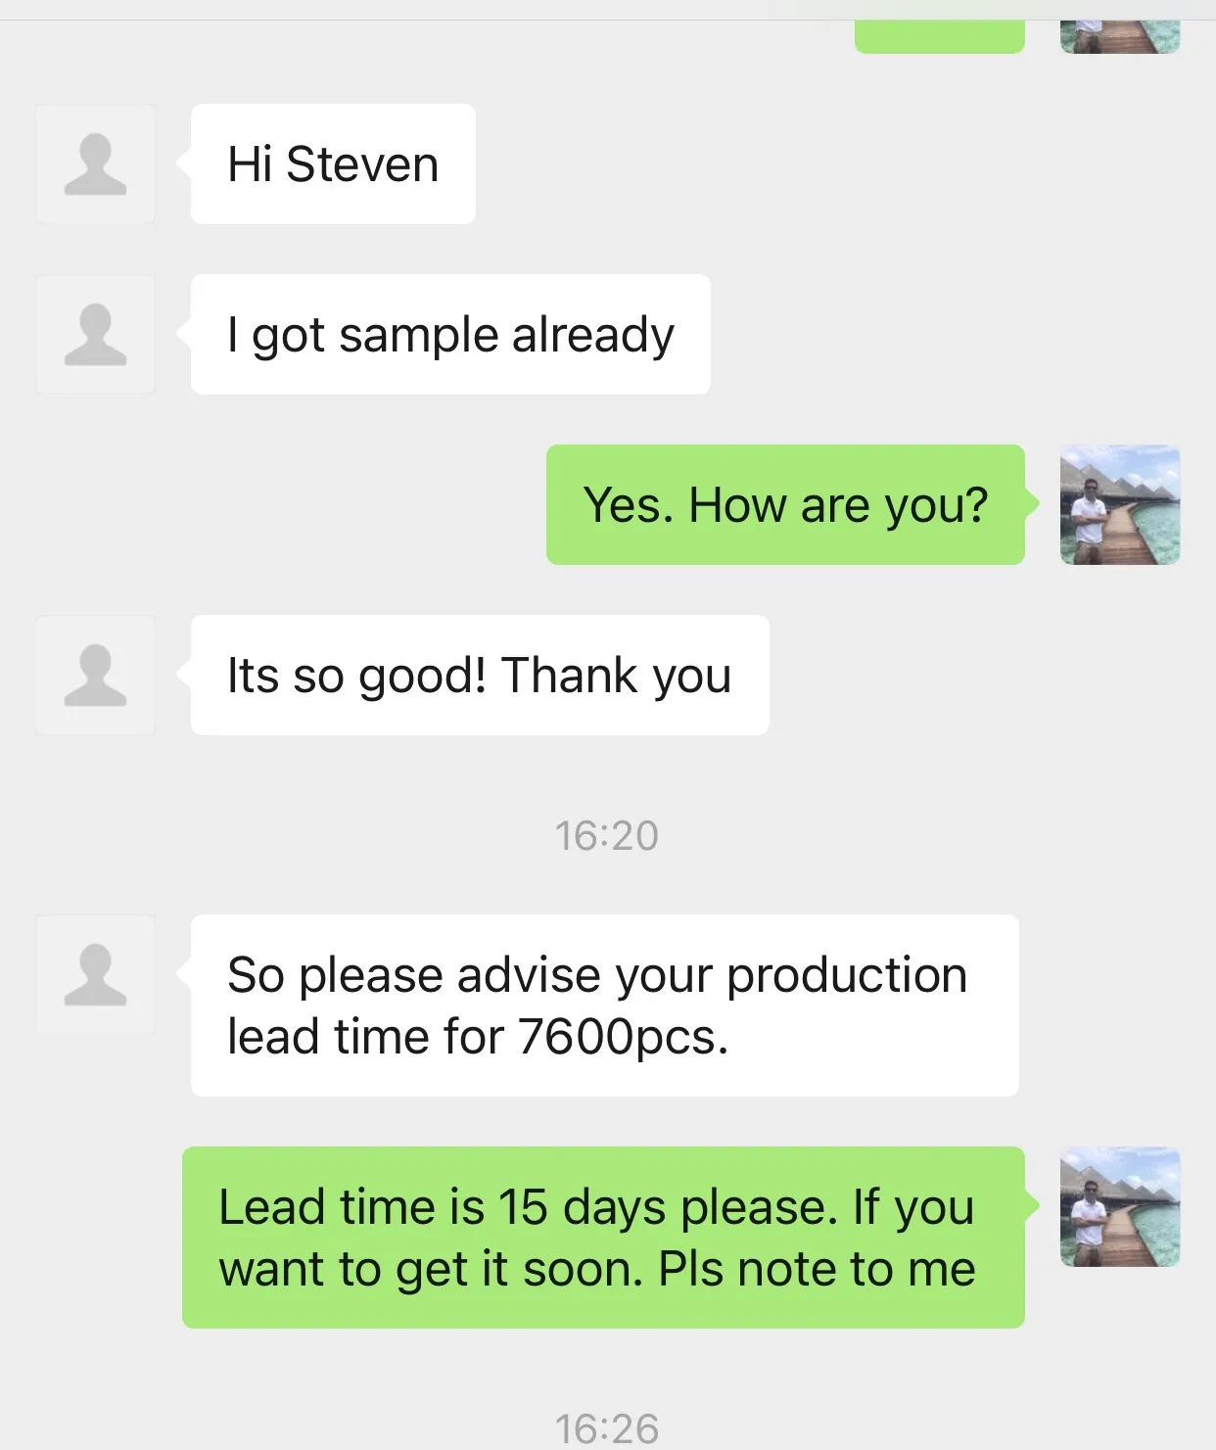1216x1450 pixels.
Task: Click the 'So please advise your production' message bubble
Action: [604, 1006]
